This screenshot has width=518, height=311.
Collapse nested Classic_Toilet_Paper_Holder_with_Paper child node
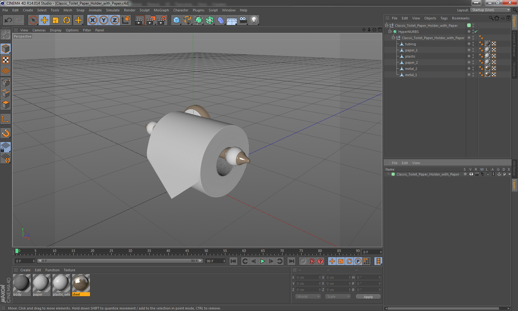point(393,38)
